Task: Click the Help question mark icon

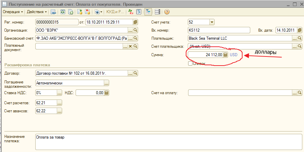Action: pos(167,12)
